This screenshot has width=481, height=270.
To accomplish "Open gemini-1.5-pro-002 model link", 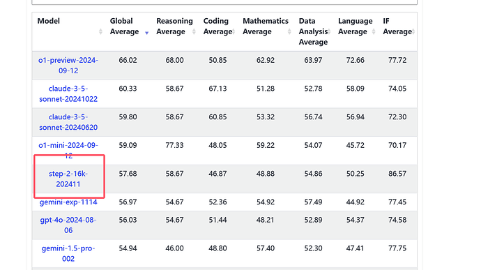I will pos(68,253).
